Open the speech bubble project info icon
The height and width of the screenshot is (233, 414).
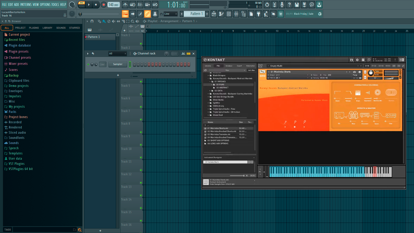pos(312,5)
